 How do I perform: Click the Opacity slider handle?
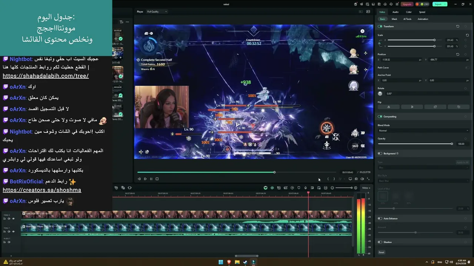point(452,144)
